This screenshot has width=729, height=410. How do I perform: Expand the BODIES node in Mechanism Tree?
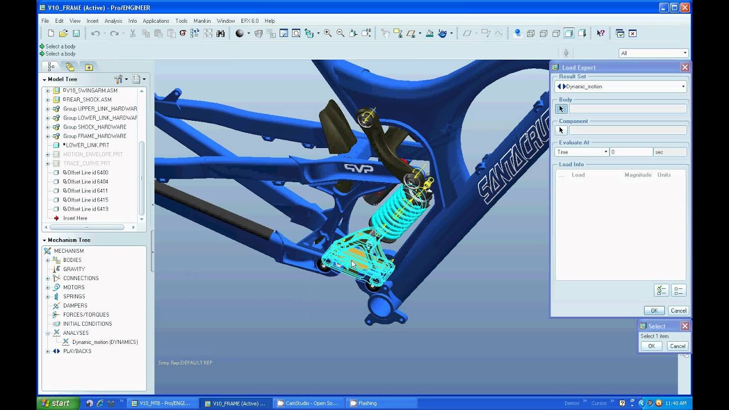click(48, 260)
